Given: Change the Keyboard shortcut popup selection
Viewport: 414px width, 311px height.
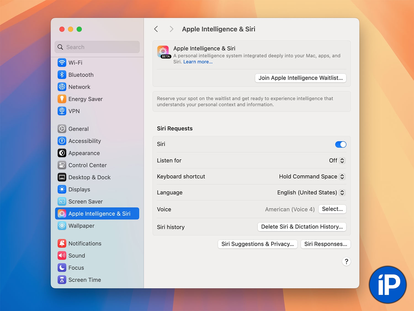Looking at the screenshot, I should [x=312, y=177].
